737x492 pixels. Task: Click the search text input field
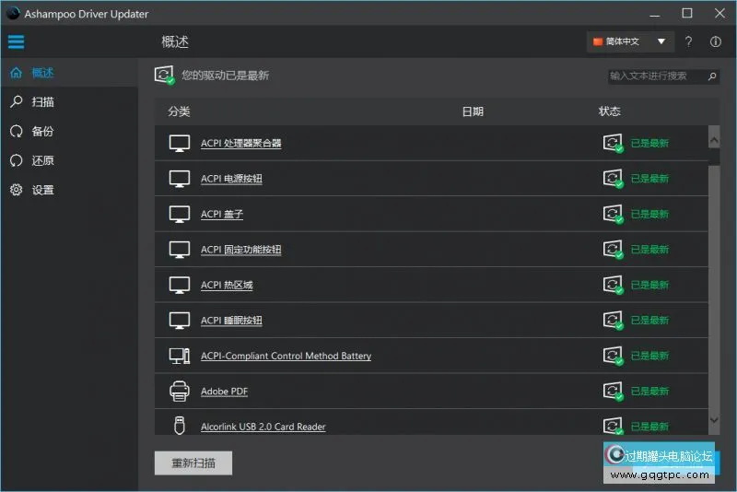point(656,76)
